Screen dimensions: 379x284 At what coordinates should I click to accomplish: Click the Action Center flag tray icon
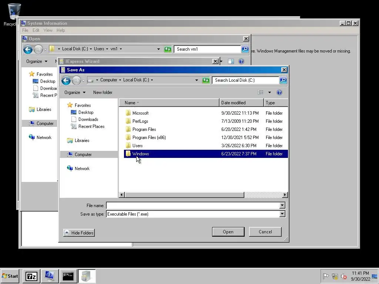[326, 276]
